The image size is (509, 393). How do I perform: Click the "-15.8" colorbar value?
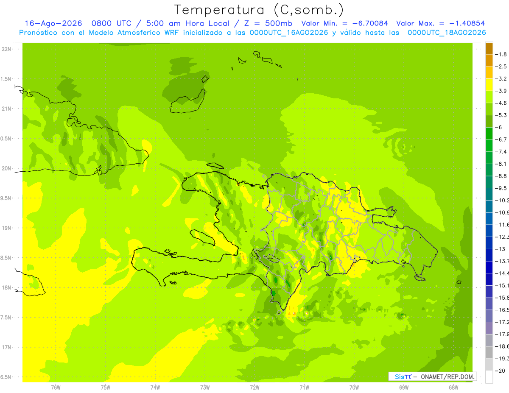502,298
